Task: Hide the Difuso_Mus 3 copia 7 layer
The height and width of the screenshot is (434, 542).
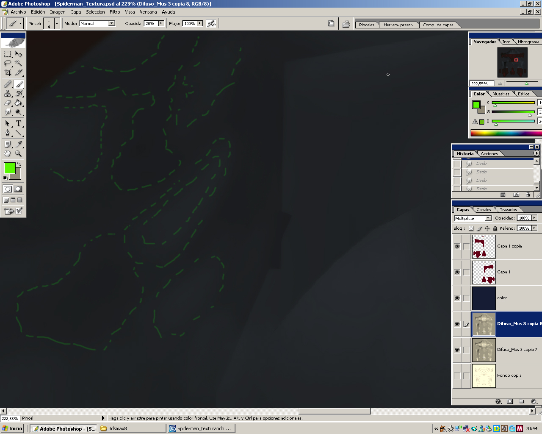Action: [x=457, y=350]
